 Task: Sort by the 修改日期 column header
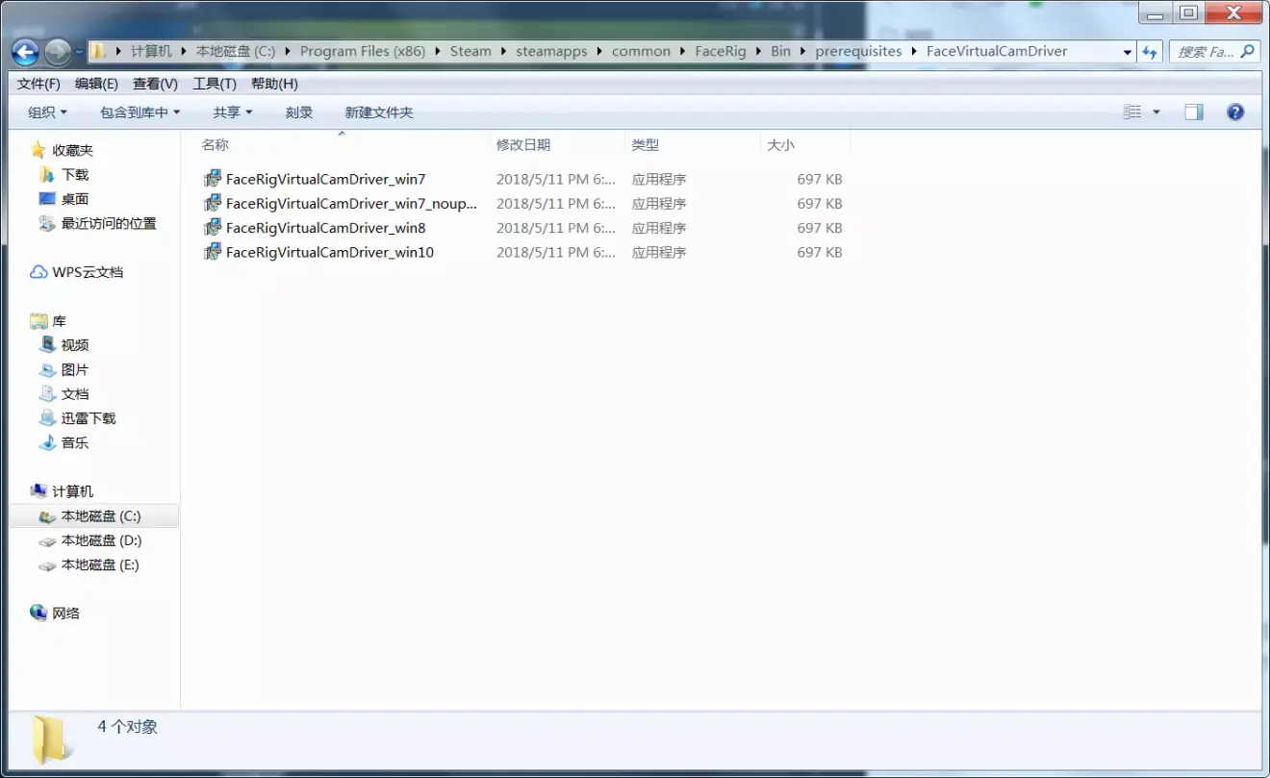[x=523, y=144]
